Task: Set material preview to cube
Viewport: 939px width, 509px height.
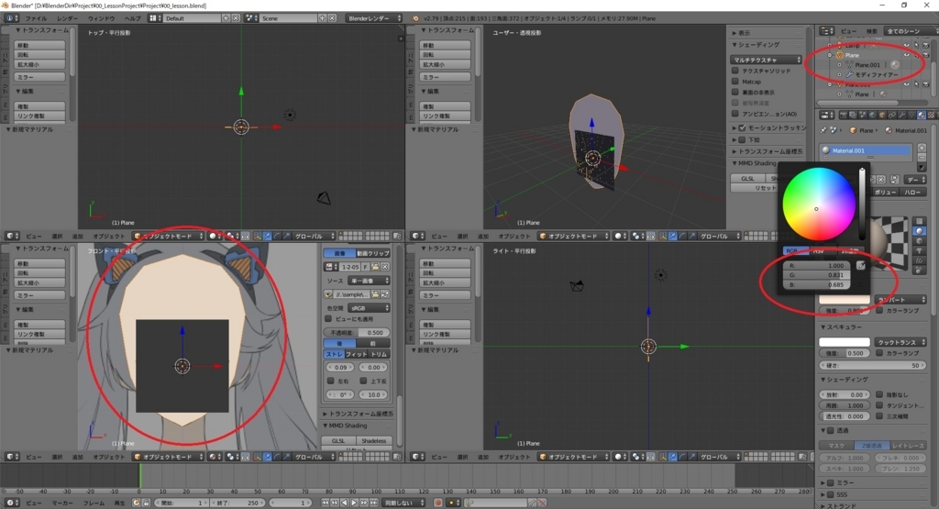Action: (920, 240)
